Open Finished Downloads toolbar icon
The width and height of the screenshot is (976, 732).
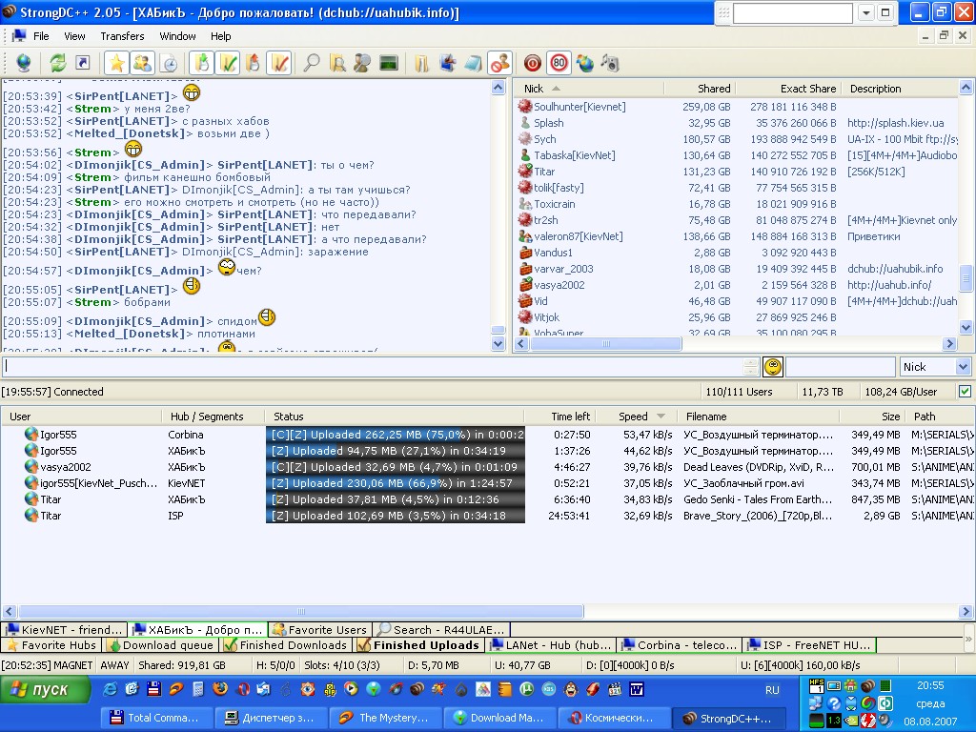[229, 63]
